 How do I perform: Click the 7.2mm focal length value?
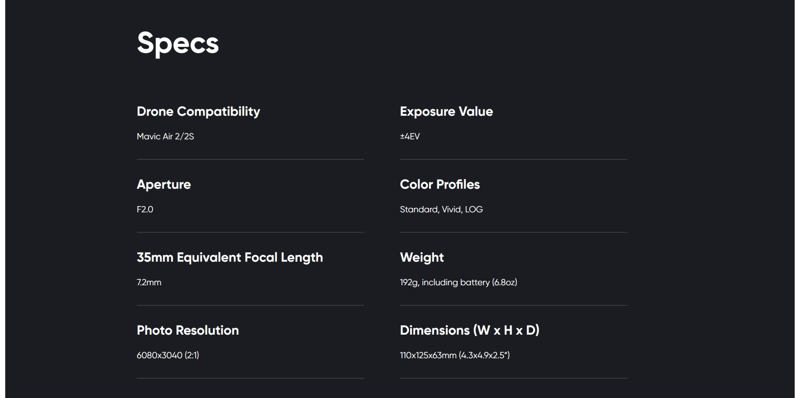[x=149, y=282]
